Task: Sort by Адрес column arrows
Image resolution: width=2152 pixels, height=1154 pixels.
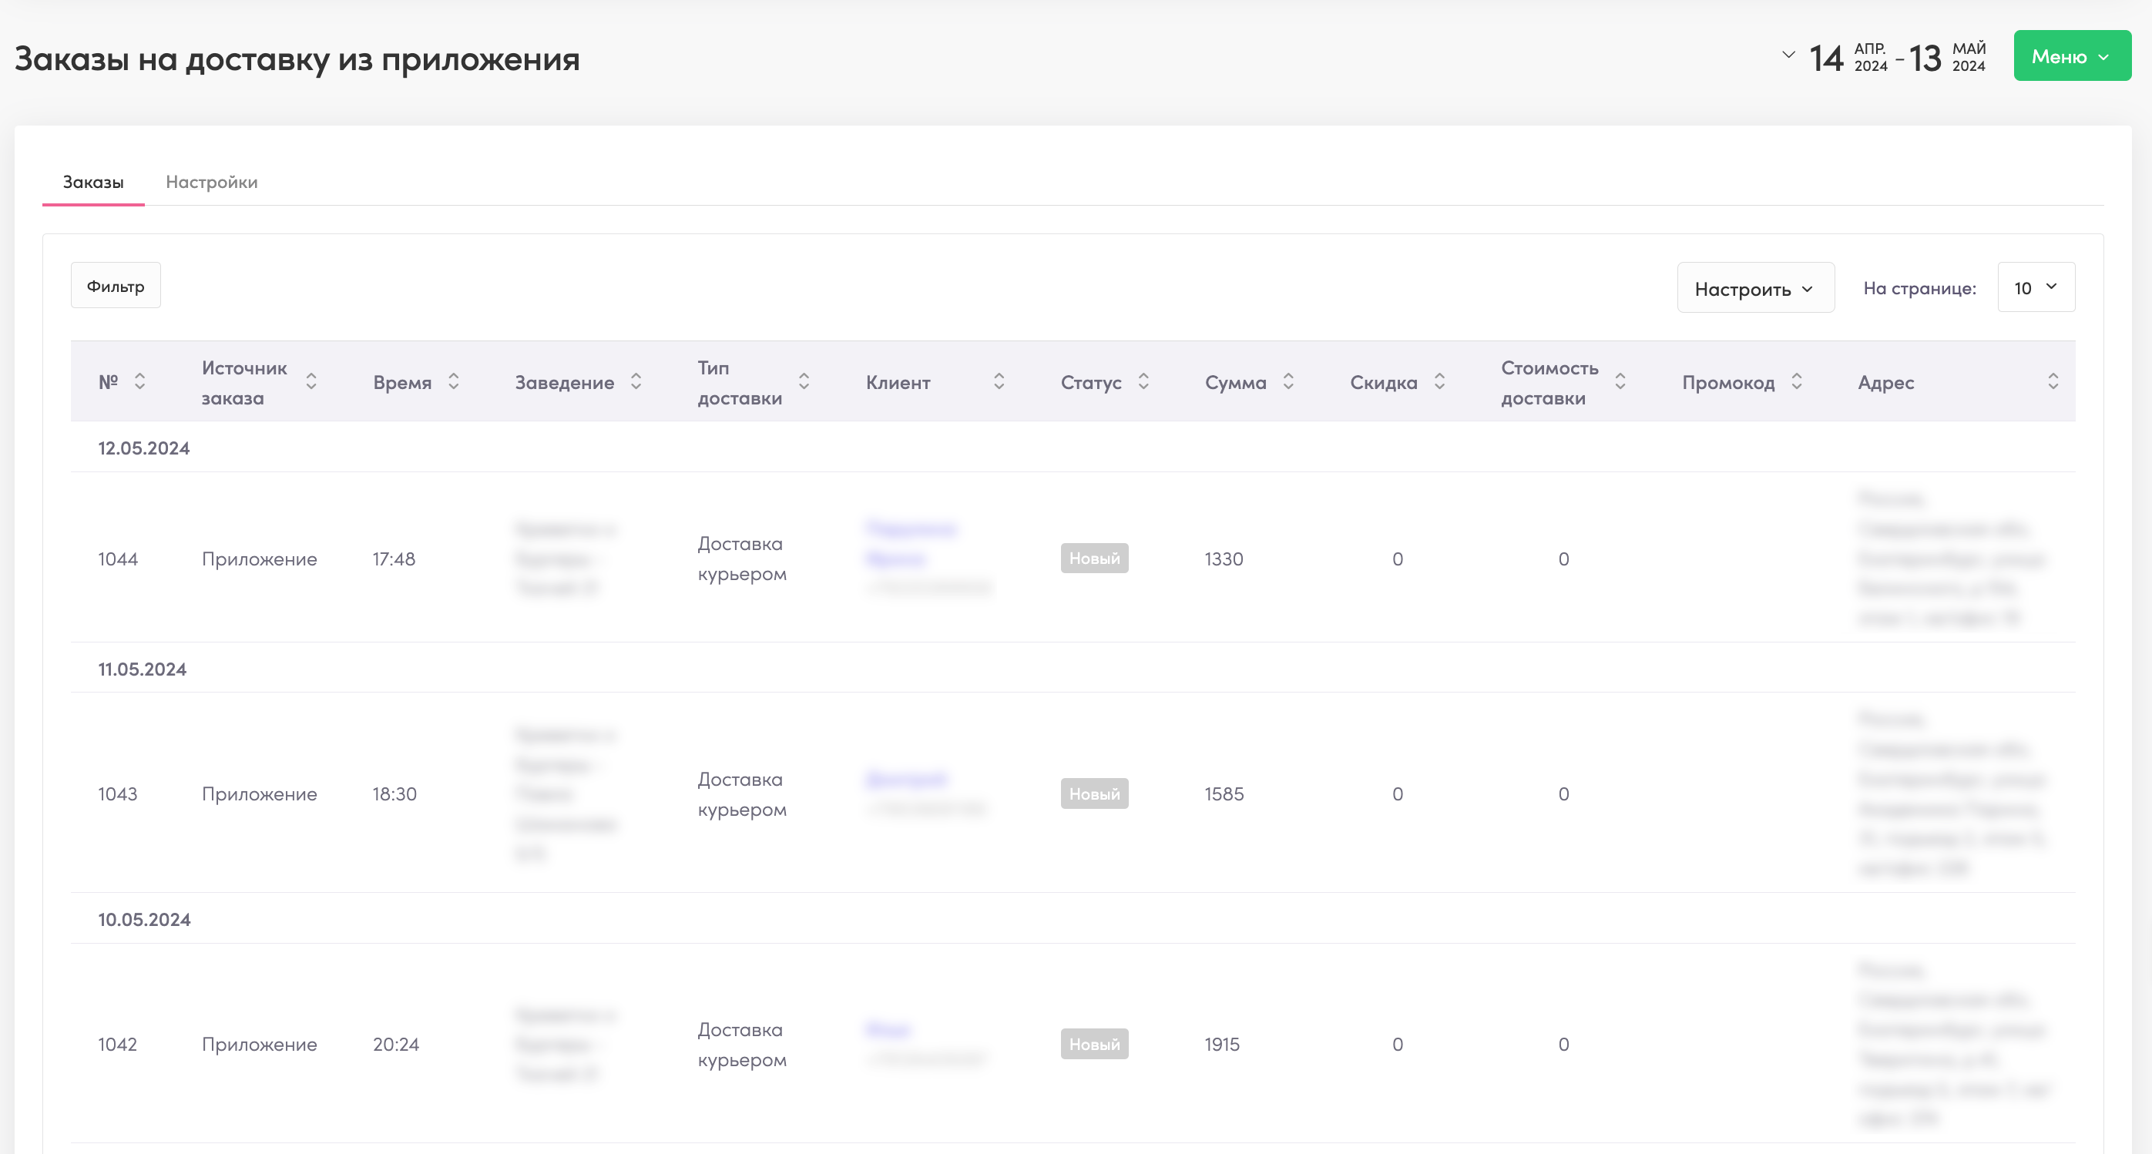Action: point(2053,381)
